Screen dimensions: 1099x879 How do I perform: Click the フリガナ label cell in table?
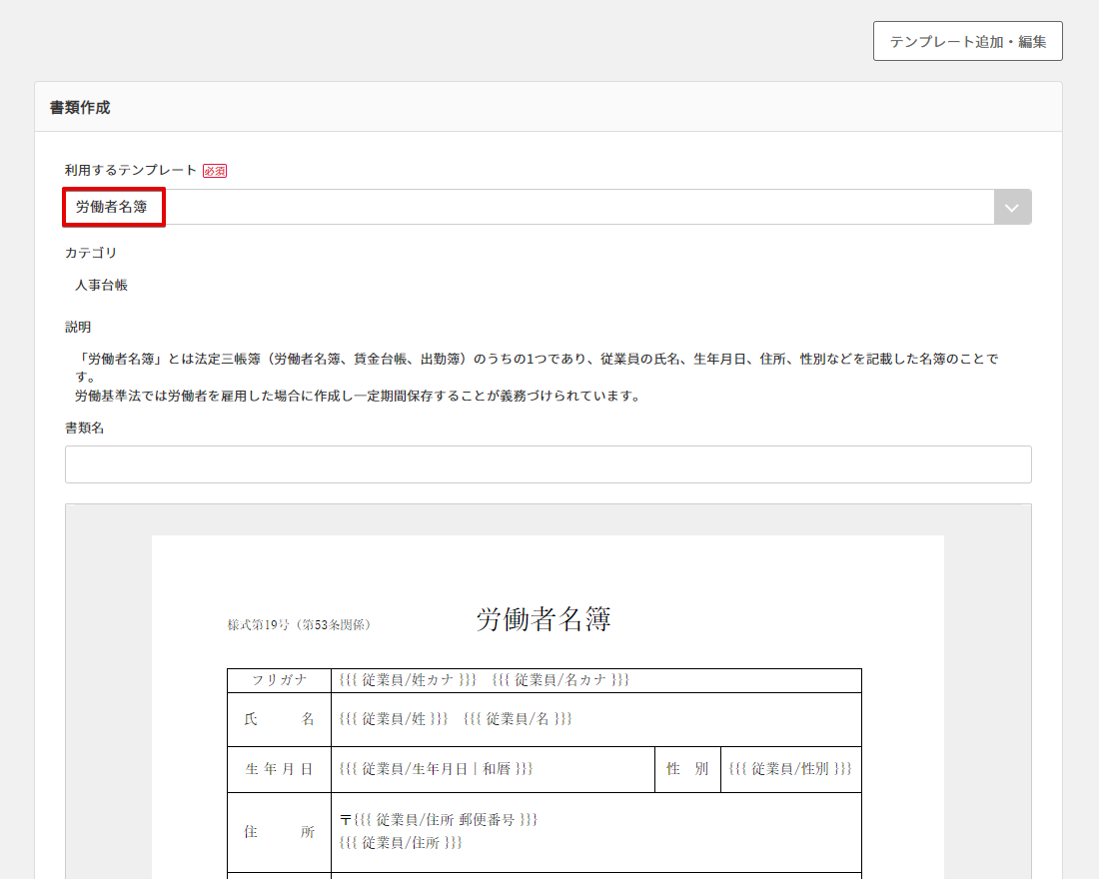279,680
